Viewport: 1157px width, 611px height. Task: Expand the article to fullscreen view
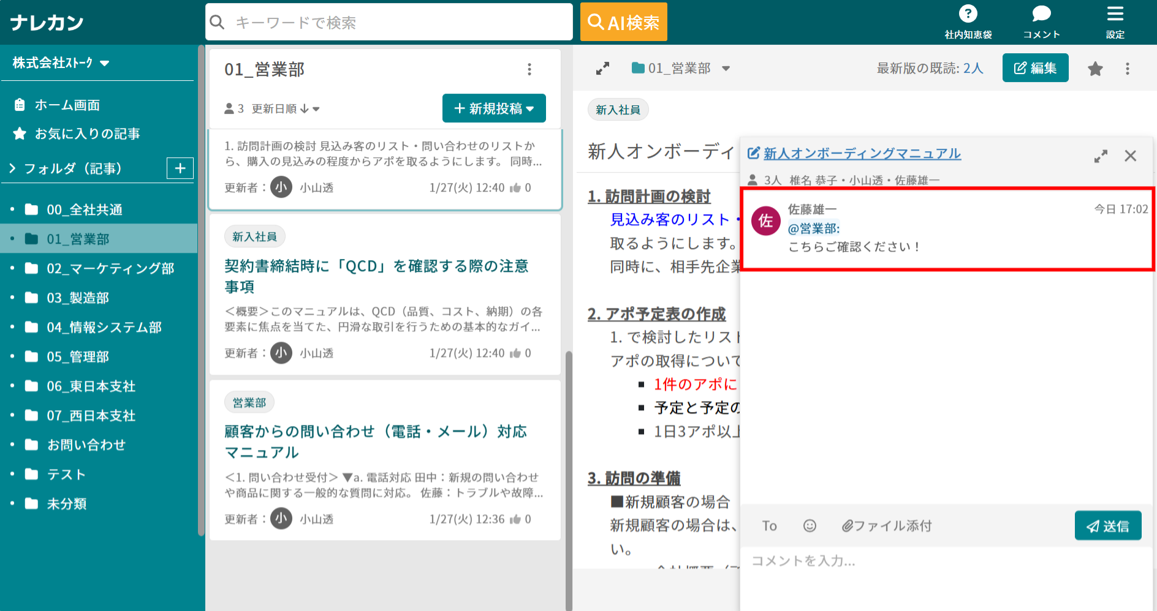point(602,68)
